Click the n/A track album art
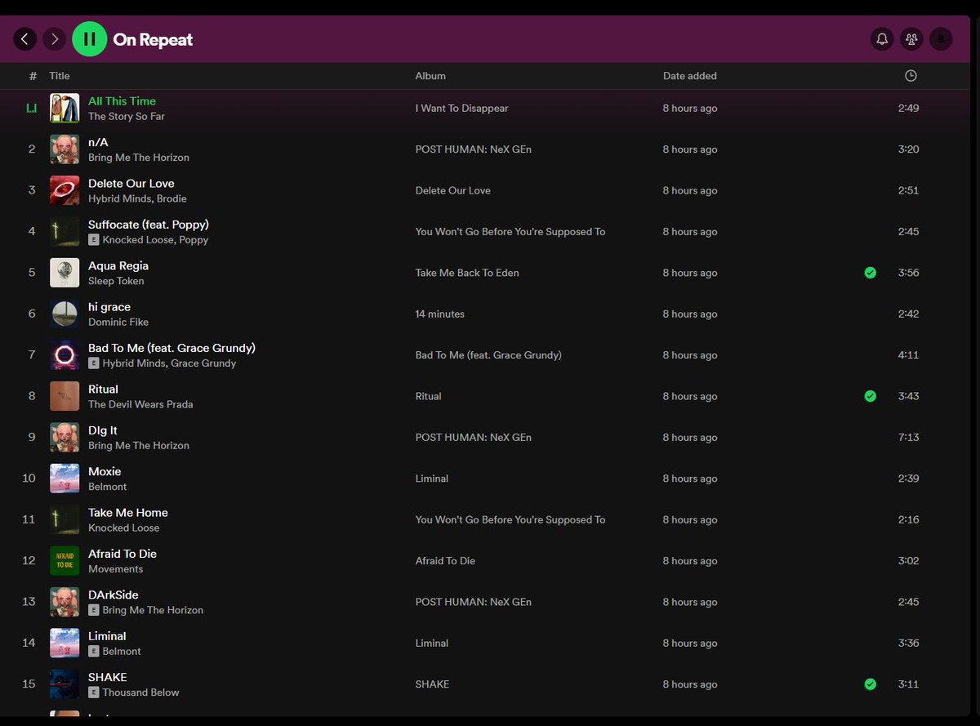 click(65, 149)
